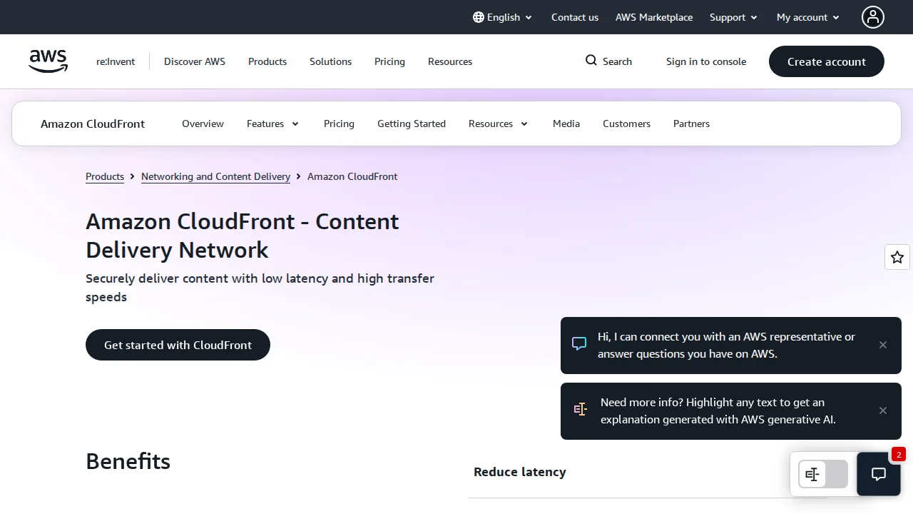Click Networking and Content Delivery breadcrumb
913x514 pixels.
click(215, 176)
